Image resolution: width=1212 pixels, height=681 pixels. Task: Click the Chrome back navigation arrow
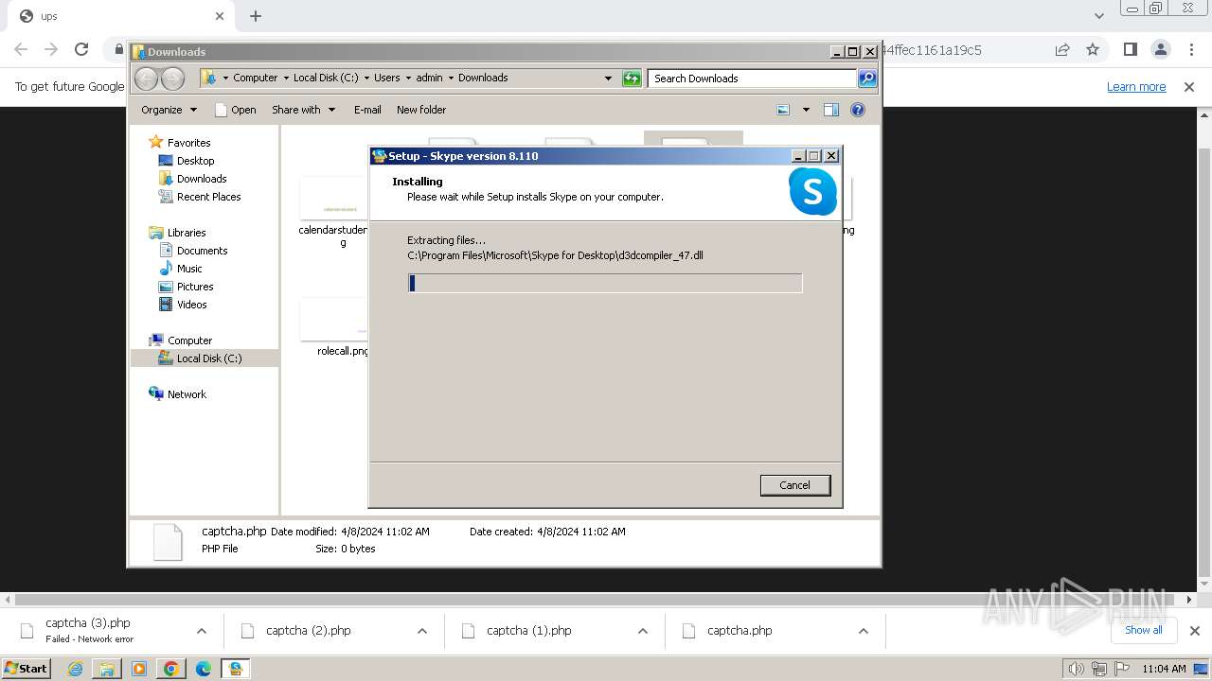(21, 49)
